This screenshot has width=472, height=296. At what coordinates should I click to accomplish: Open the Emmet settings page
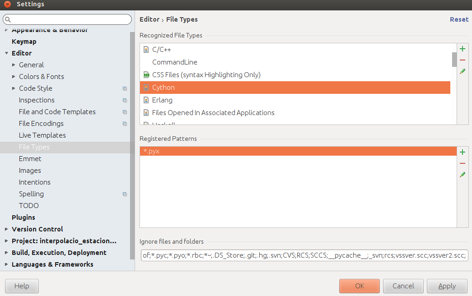pyautogui.click(x=30, y=158)
